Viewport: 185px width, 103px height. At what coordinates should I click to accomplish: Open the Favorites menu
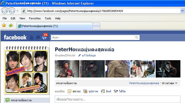click(x=35, y=18)
